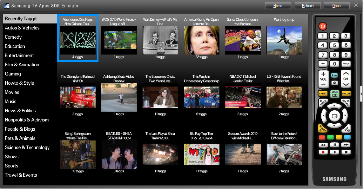Click the FAV.CH remote button
This screenshot has width=363, height=189.
pos(346,94)
